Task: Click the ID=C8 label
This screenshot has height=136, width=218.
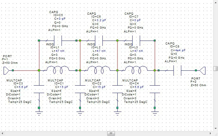Action: [x=174, y=47]
